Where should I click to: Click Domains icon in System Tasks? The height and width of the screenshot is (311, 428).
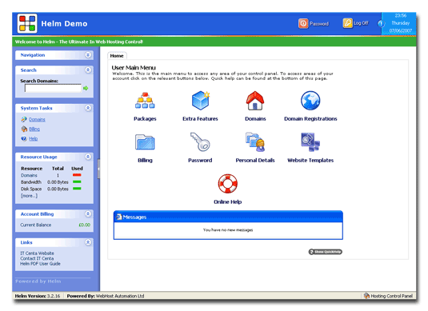click(24, 119)
